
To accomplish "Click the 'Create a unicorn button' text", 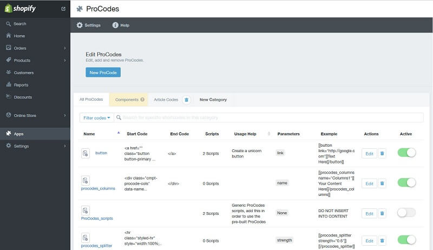I will [x=246, y=154].
